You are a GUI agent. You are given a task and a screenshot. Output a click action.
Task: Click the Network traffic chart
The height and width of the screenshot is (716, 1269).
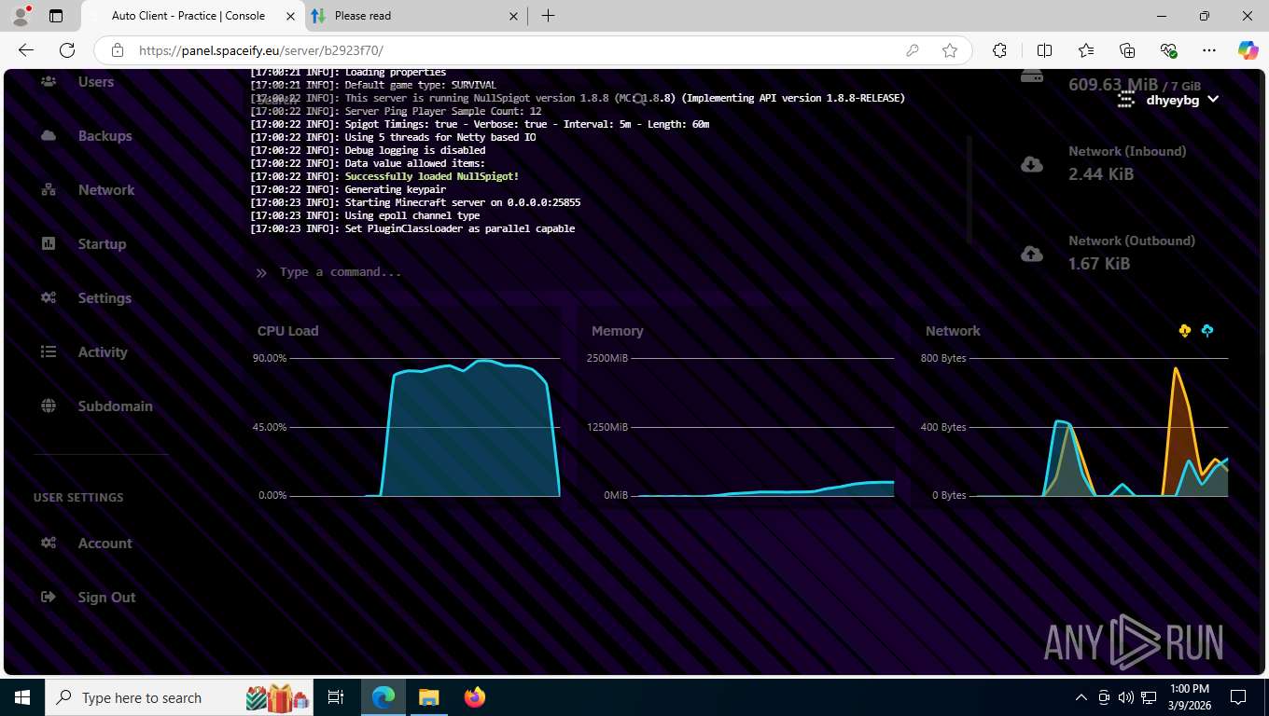click(x=1077, y=427)
